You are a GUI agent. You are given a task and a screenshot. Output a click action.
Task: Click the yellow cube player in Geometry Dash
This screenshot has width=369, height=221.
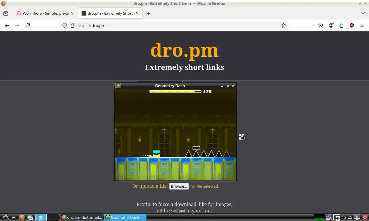click(156, 154)
